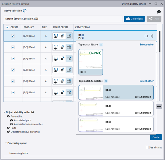Click No running tasks status text

pyautogui.click(x=19, y=153)
